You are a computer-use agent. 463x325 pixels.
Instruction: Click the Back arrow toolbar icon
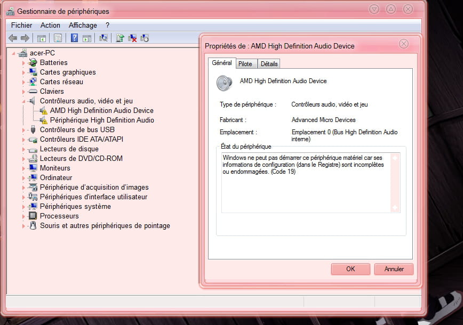click(x=13, y=38)
